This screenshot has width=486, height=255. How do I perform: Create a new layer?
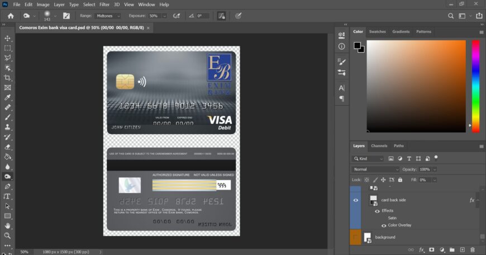pos(462,250)
